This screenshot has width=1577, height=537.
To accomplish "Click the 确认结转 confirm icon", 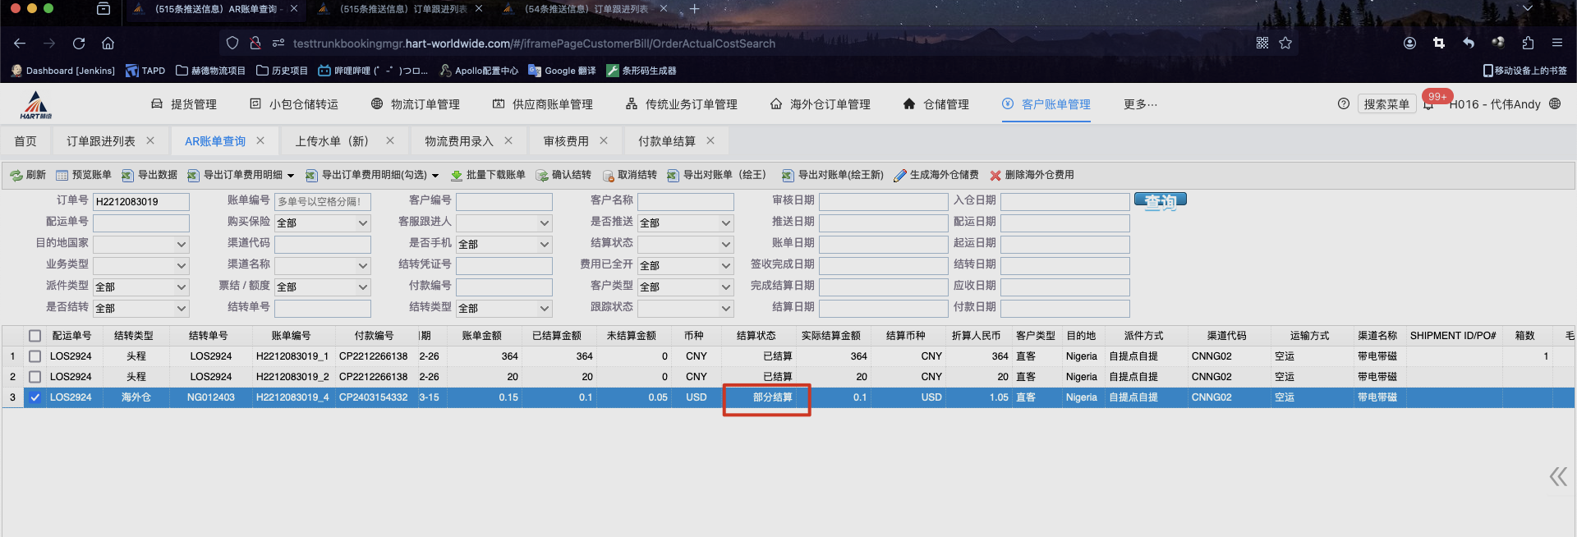I will point(542,176).
